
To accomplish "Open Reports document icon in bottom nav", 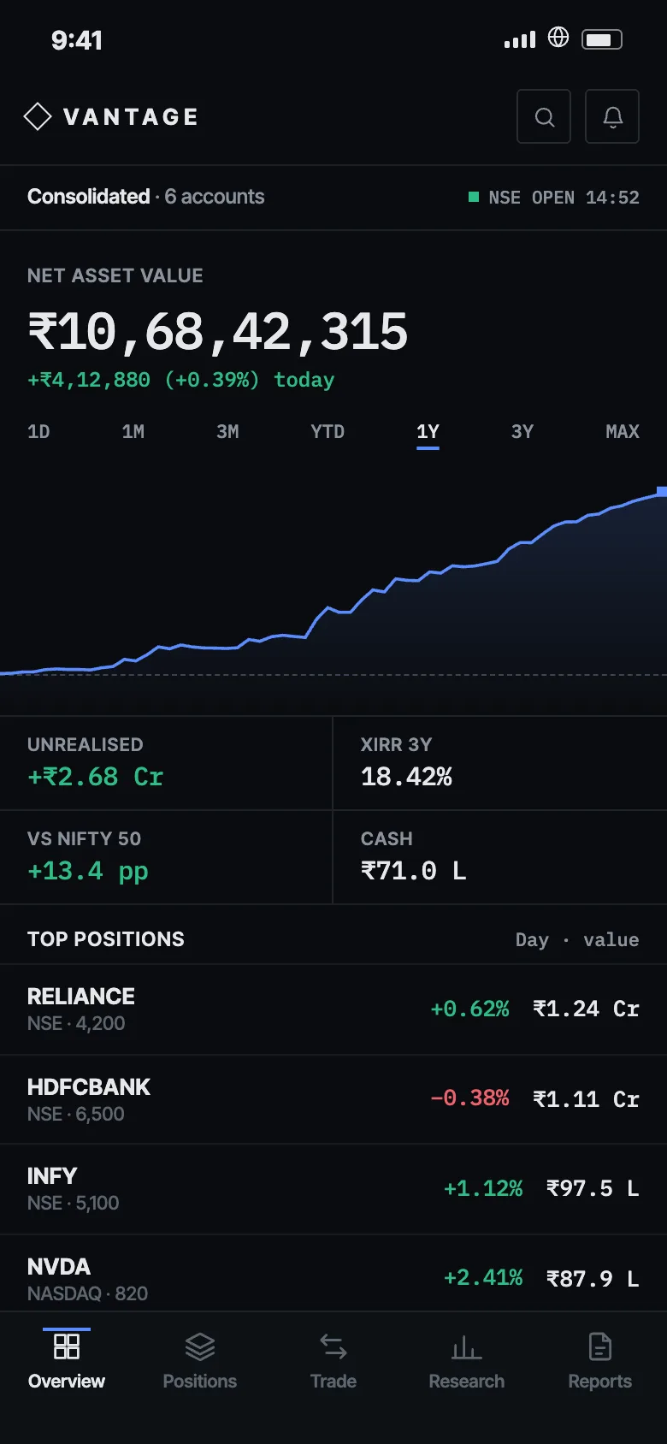I will pyautogui.click(x=600, y=1346).
